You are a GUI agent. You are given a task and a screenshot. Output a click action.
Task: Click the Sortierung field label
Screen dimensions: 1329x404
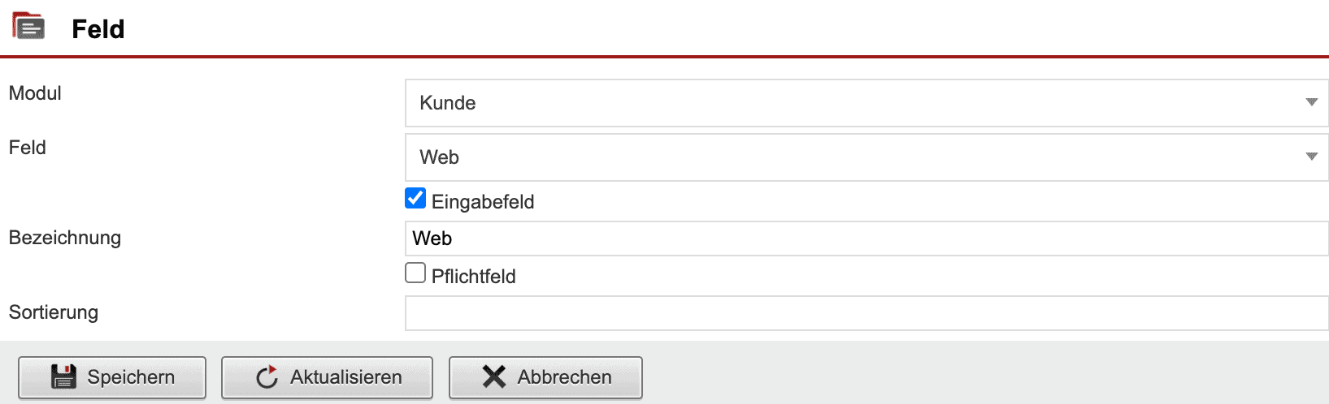coord(54,312)
